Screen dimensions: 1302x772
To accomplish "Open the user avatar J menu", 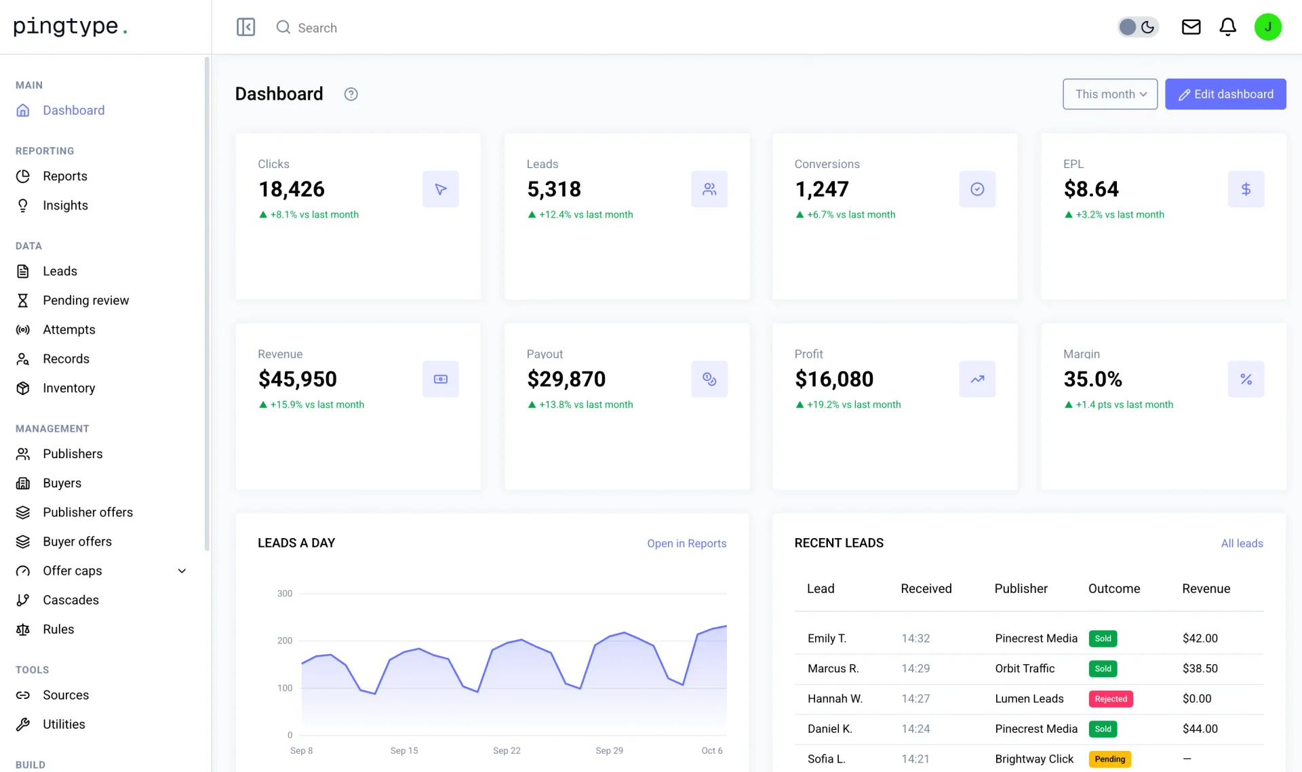I will (x=1267, y=27).
